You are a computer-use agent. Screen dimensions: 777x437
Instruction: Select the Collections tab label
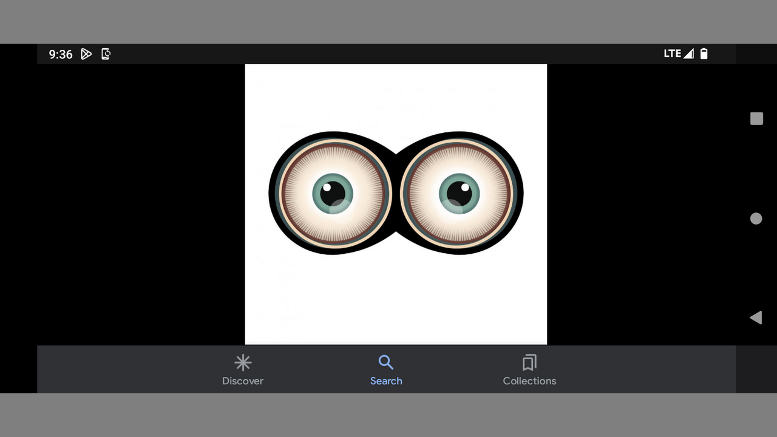(x=529, y=381)
